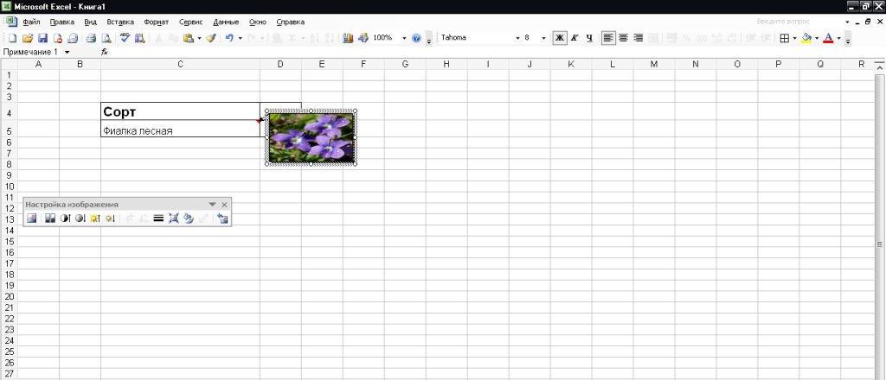Expand the zoom 100% dropdown
This screenshot has height=380, width=886.
[x=404, y=38]
